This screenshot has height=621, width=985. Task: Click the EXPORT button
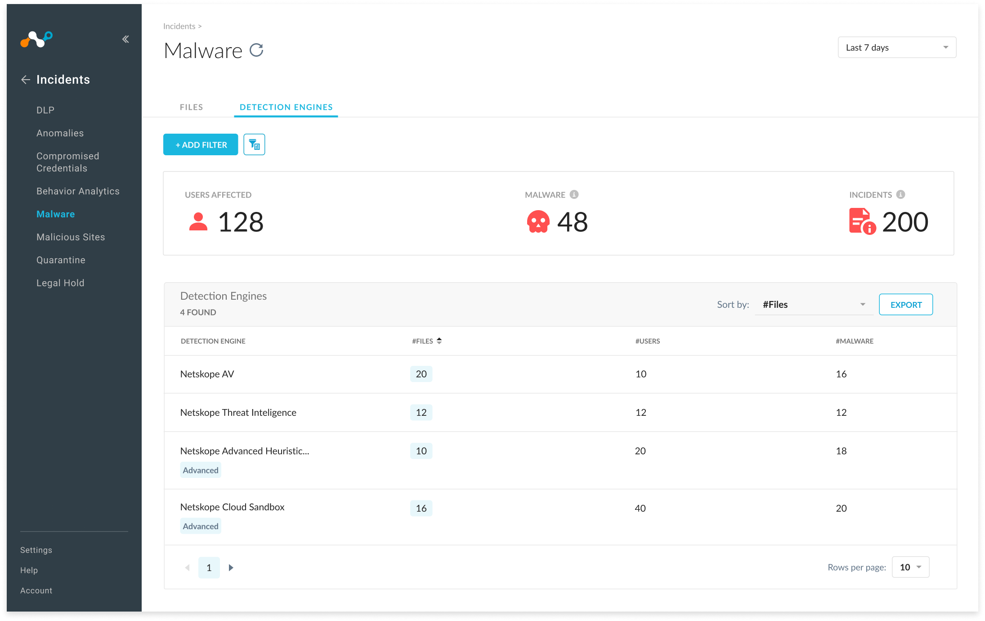click(905, 305)
